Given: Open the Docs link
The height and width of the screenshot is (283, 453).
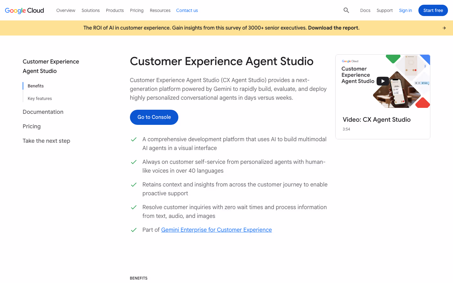Looking at the screenshot, I should pyautogui.click(x=365, y=10).
